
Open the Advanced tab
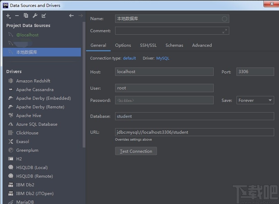pyautogui.click(x=202, y=45)
